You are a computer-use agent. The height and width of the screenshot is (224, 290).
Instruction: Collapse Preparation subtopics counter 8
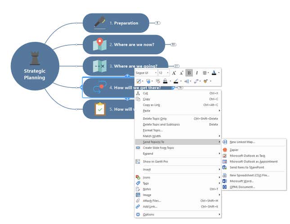click(157, 23)
